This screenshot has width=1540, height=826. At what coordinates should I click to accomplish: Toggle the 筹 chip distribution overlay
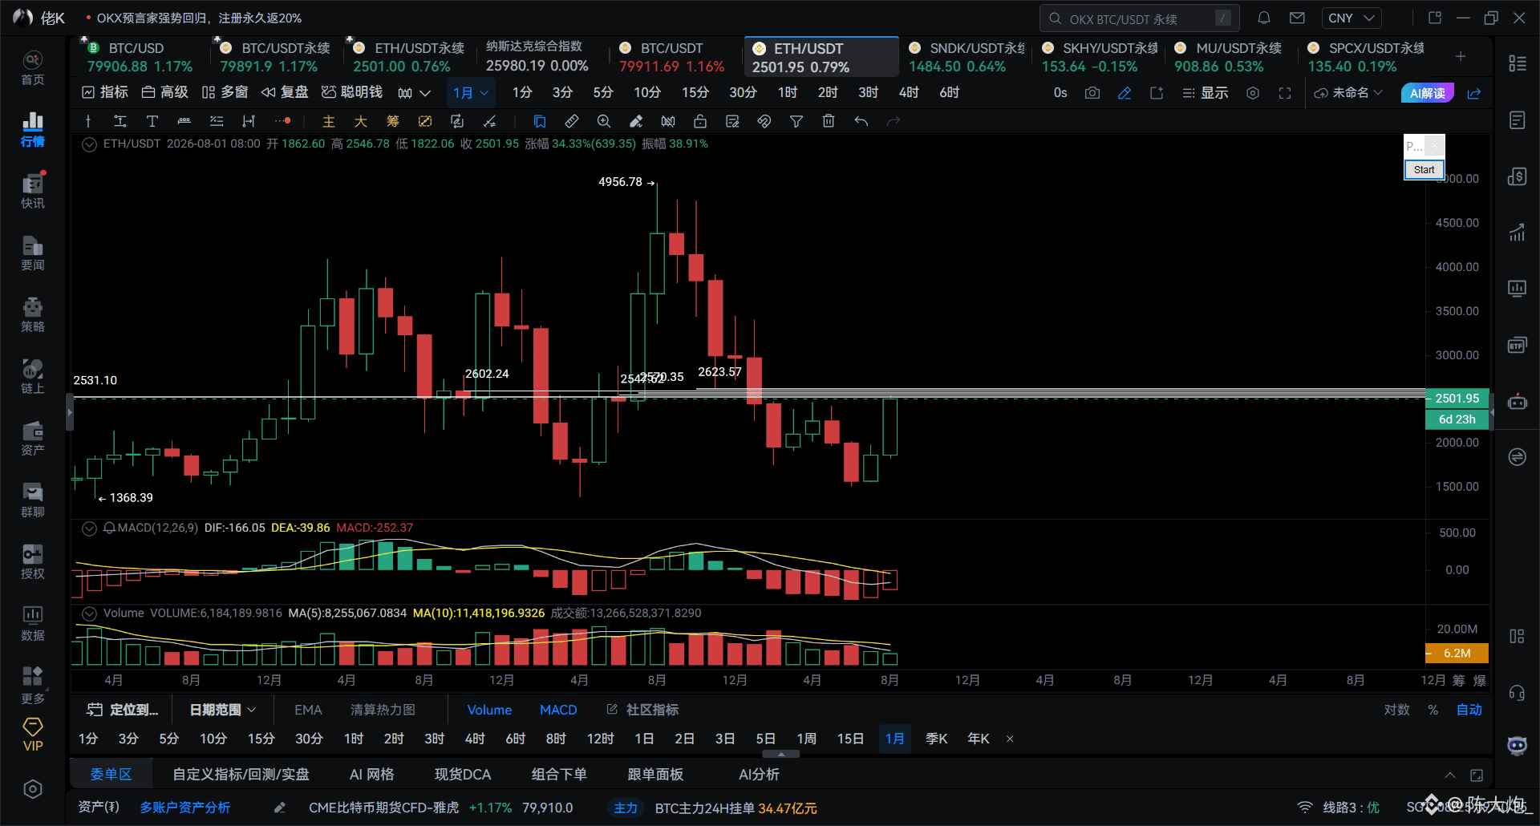[x=392, y=121]
